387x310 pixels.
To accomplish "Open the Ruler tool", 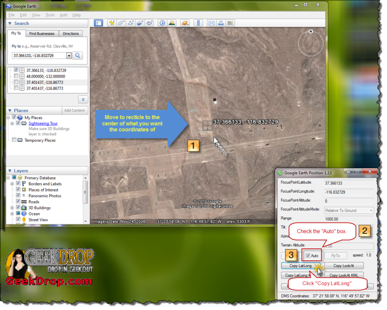I will pyautogui.click(x=198, y=23).
